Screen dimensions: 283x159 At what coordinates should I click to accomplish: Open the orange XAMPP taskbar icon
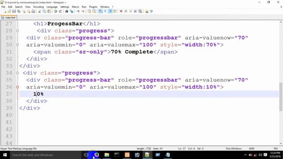click(x=127, y=155)
